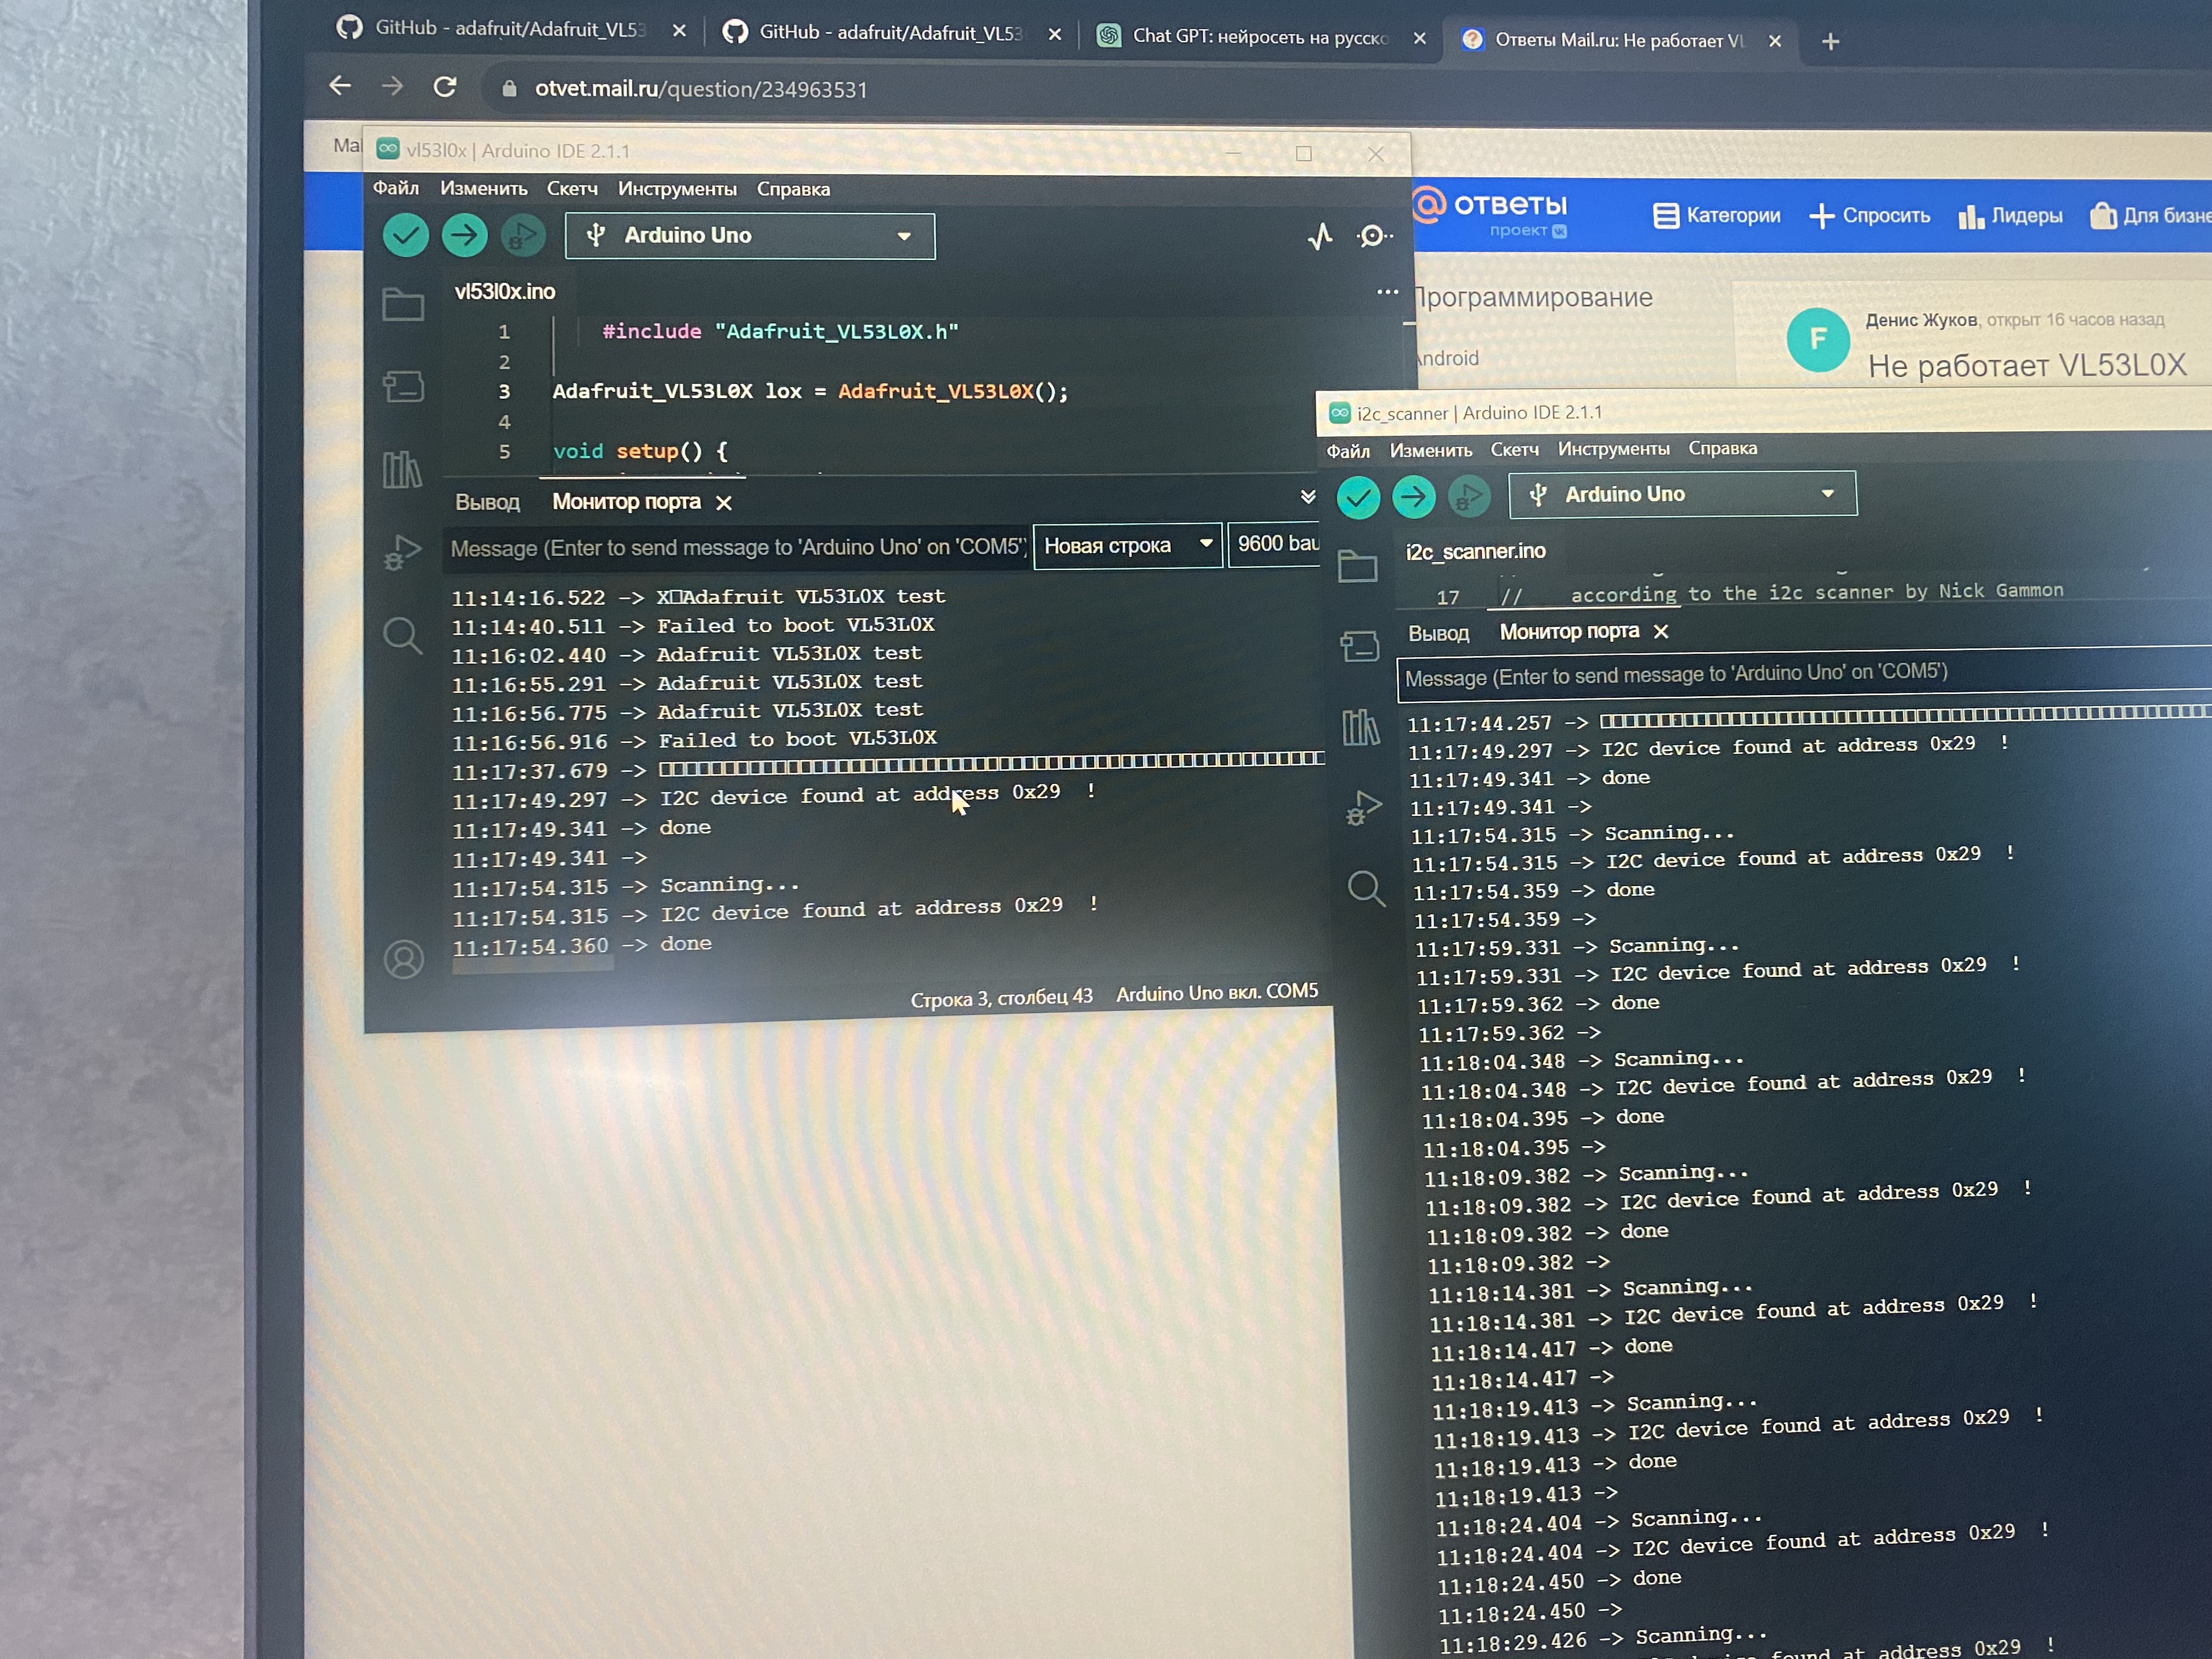The height and width of the screenshot is (1659, 2212).
Task: Open Debug panel icon in vl53l0x sidebar
Action: 402,552
